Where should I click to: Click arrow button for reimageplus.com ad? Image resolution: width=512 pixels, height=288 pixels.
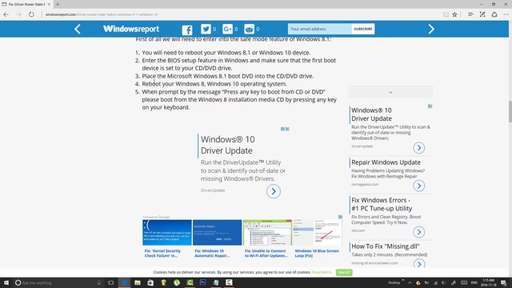(419, 186)
